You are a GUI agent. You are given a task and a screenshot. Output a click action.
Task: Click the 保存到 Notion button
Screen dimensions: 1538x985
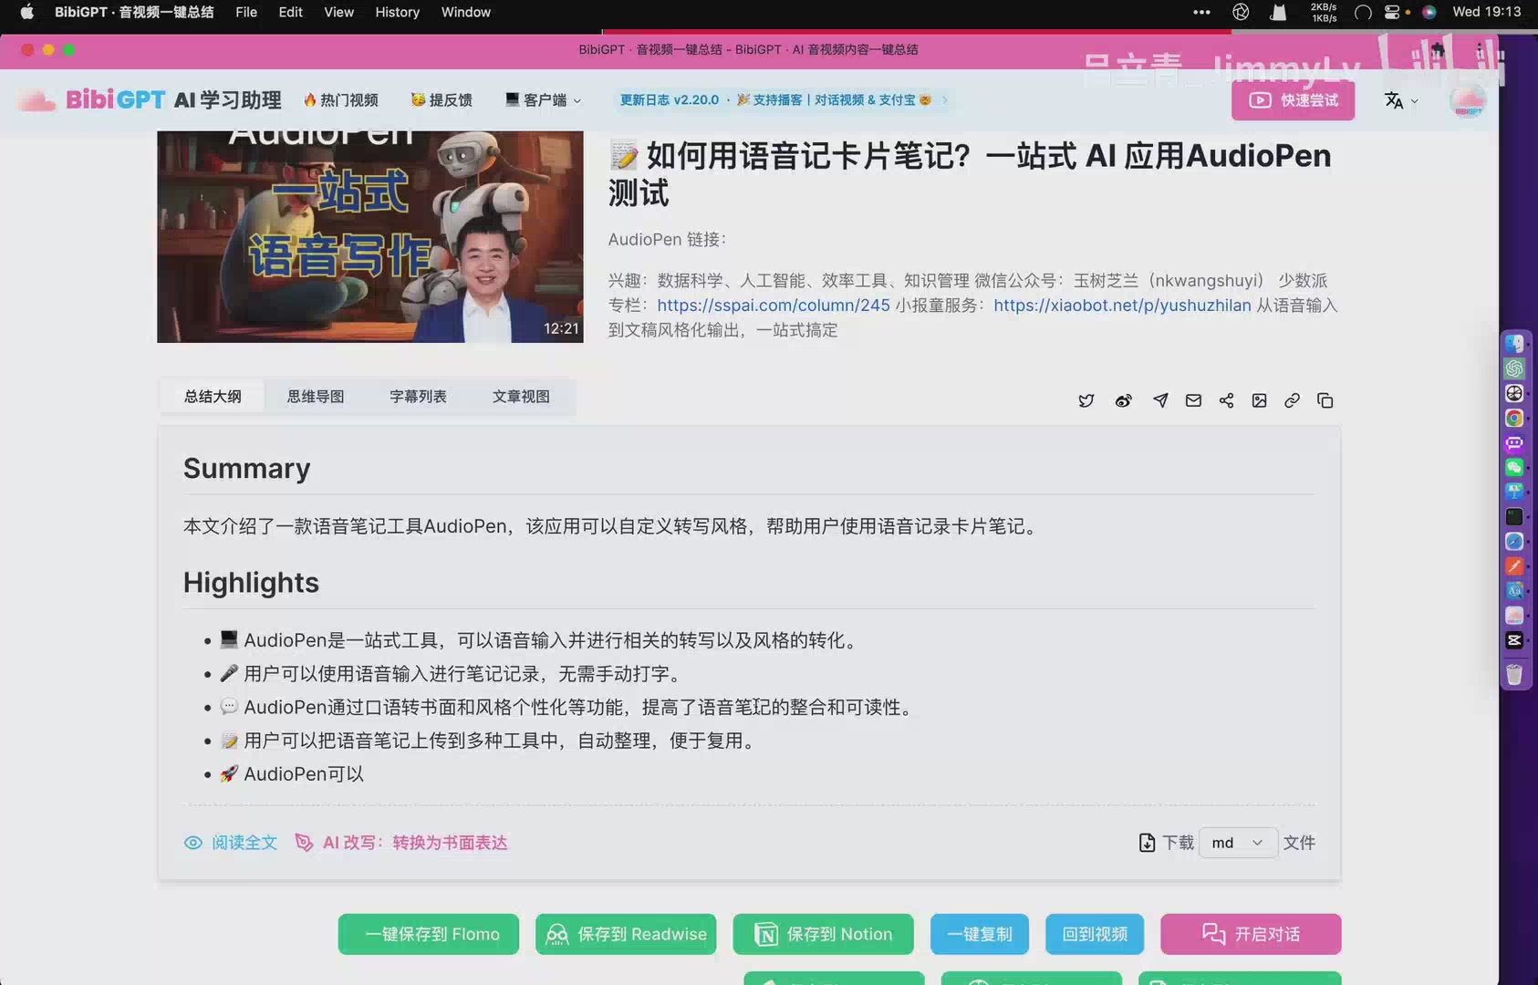coord(823,934)
